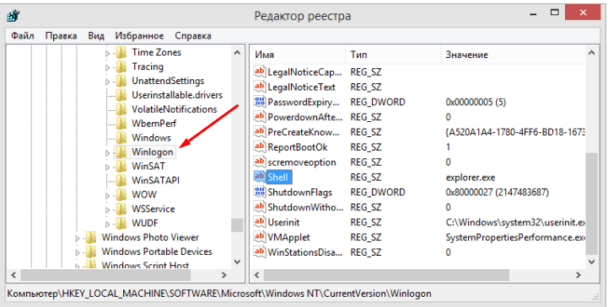608x307 pixels.
Task: Click the string icon beside WinStationsDisa
Action: tap(260, 251)
